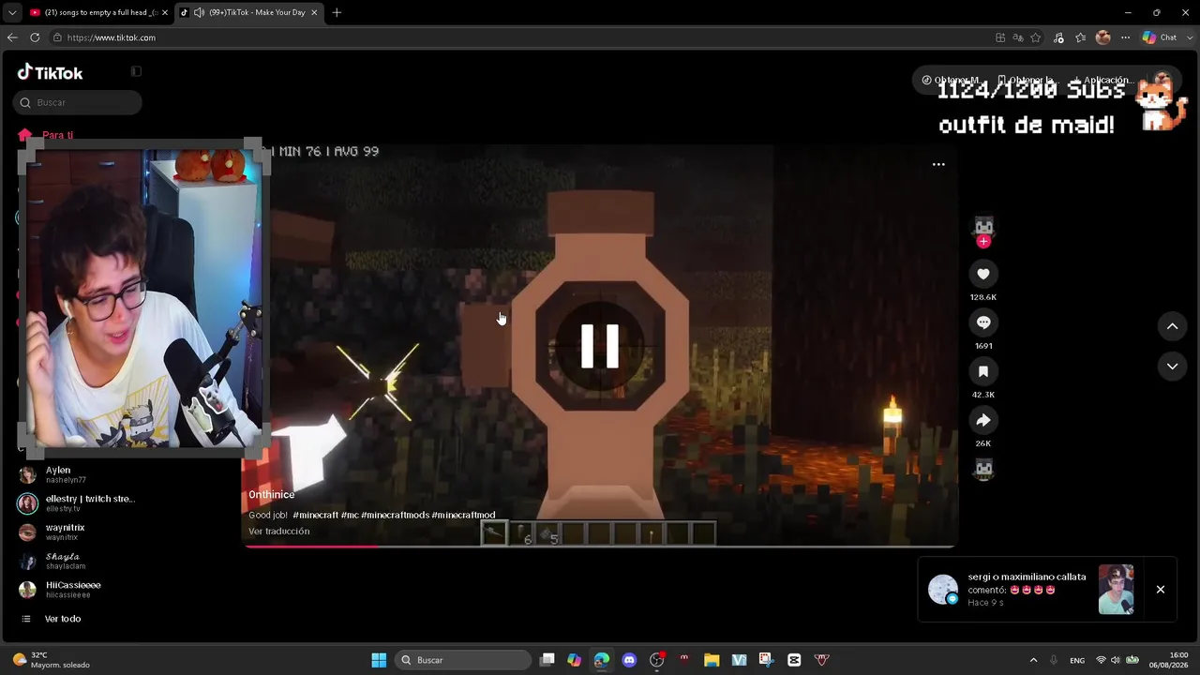This screenshot has width=1200, height=675.
Task: Open the #minecraft hashtag
Action: click(315, 515)
